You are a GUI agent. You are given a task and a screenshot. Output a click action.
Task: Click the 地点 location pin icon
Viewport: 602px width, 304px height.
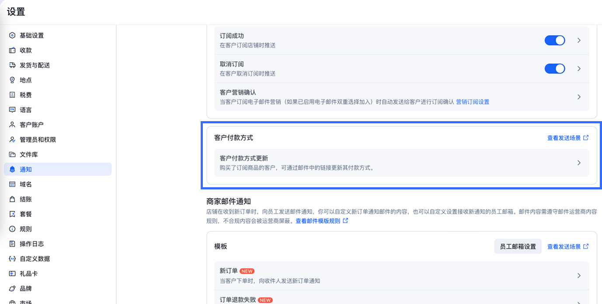tap(12, 80)
